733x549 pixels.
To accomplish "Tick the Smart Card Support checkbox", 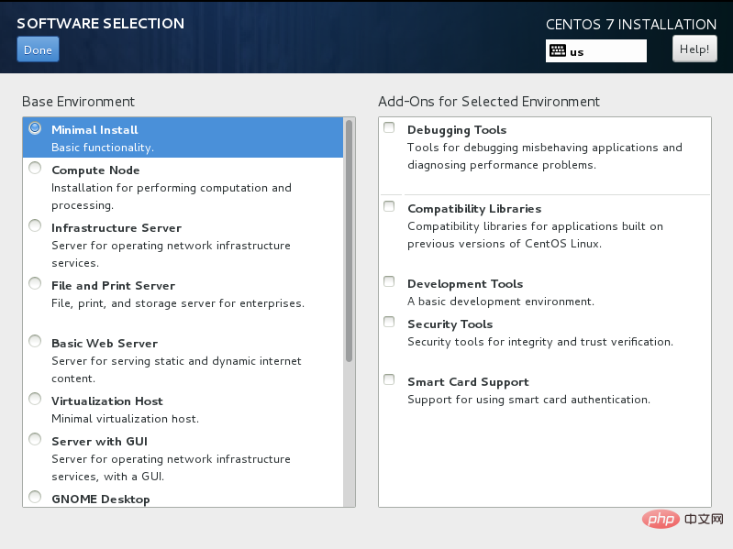I will [389, 379].
